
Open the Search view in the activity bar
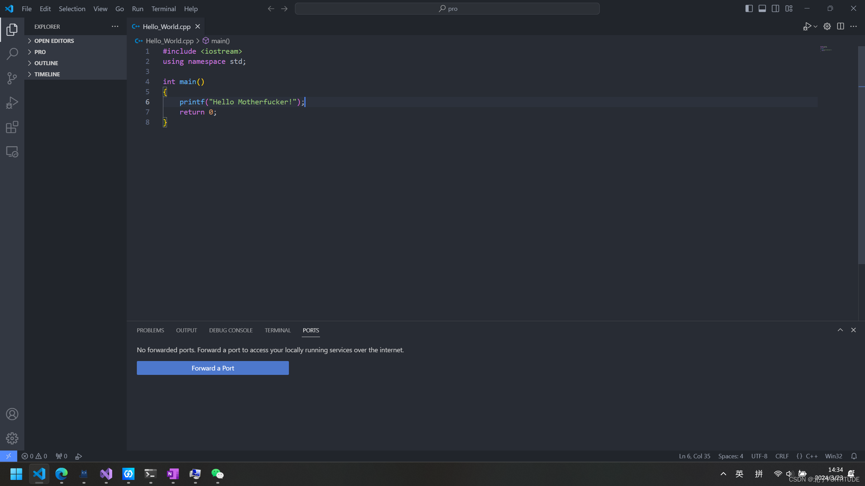tap(12, 53)
